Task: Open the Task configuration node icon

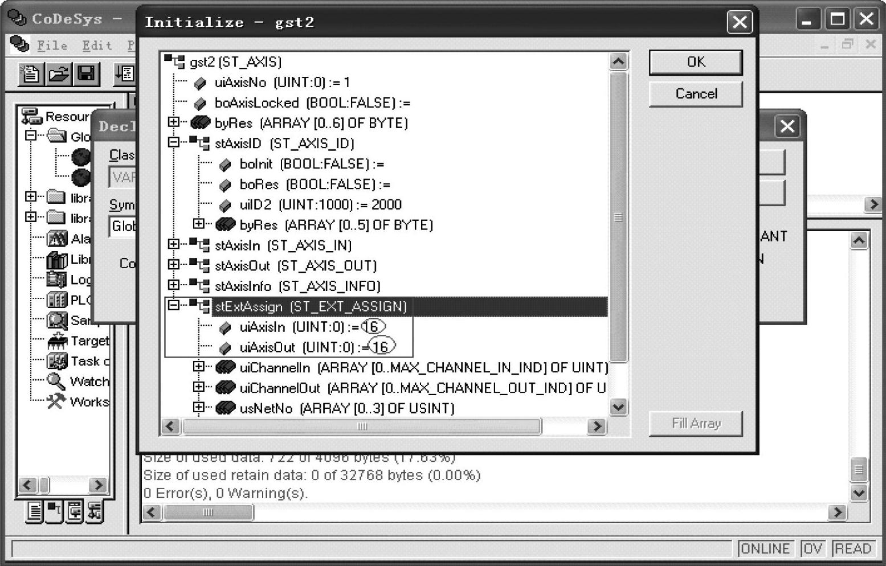Action: click(56, 361)
